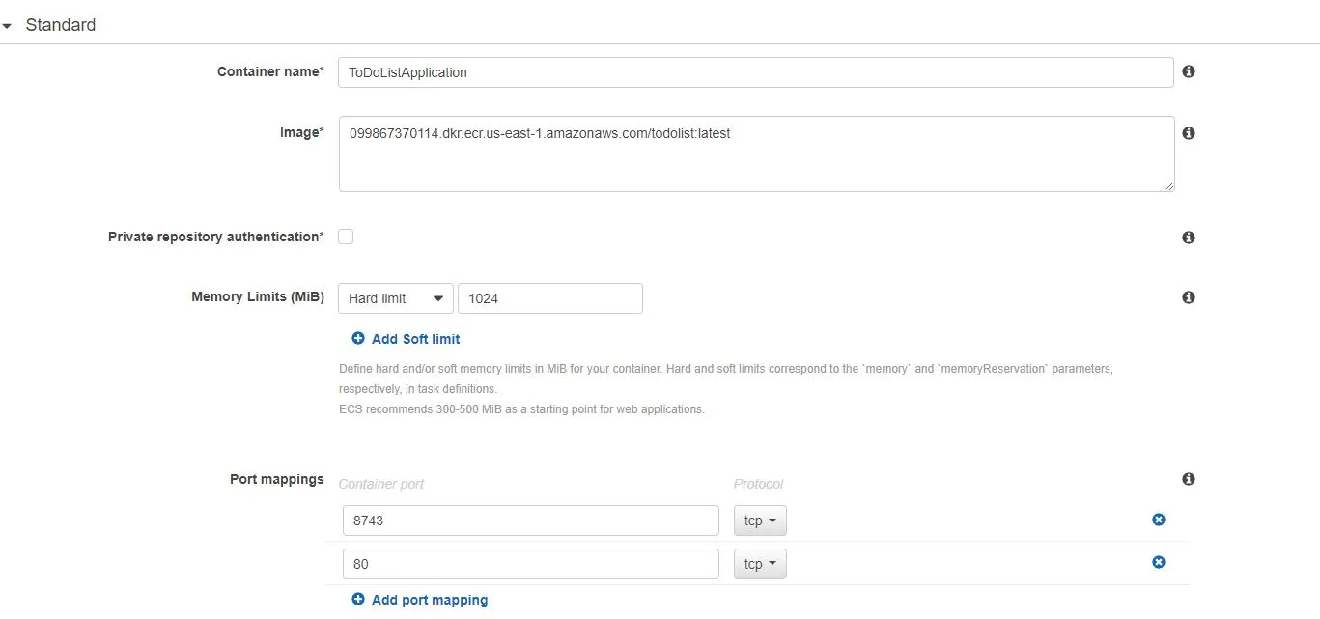Open the Memory Limits info tooltip

click(x=1189, y=296)
